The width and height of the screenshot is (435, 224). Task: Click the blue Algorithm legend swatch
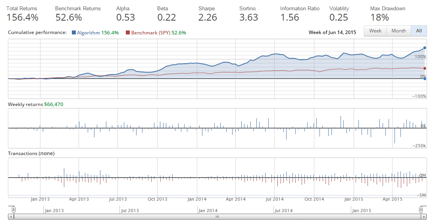(74, 33)
